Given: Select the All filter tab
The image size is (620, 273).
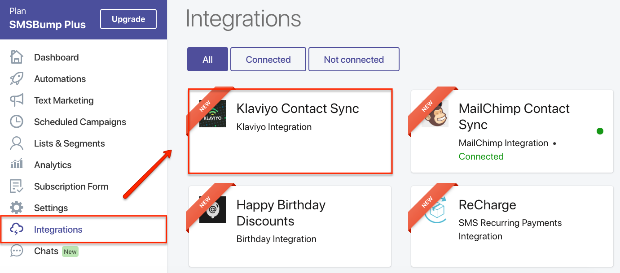Looking at the screenshot, I should 207,59.
